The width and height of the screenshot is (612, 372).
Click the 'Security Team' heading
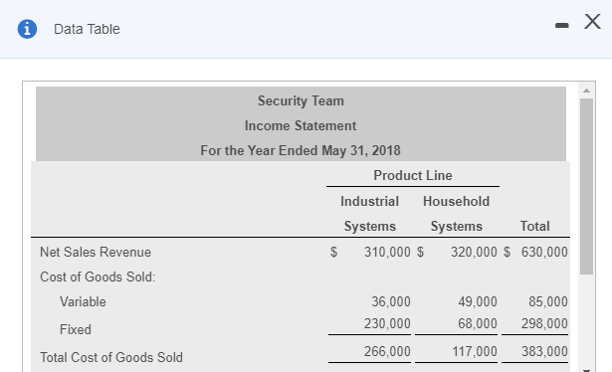[x=301, y=101]
